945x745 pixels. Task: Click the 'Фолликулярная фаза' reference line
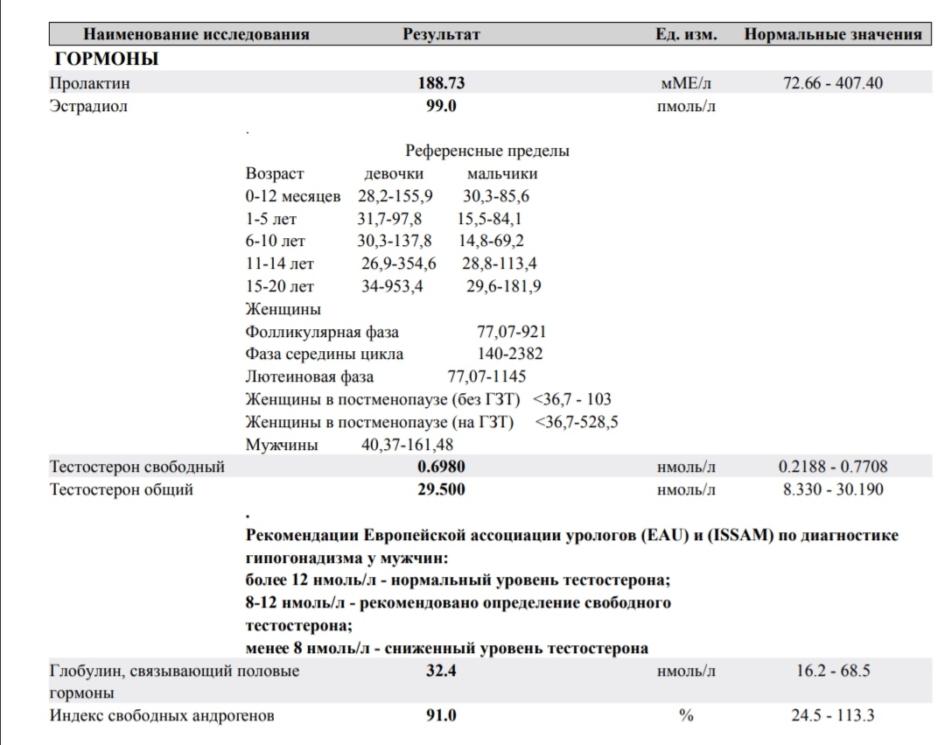click(x=322, y=332)
